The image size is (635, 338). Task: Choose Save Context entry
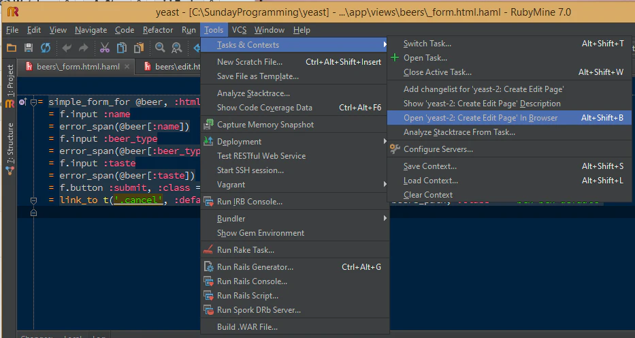(509, 166)
